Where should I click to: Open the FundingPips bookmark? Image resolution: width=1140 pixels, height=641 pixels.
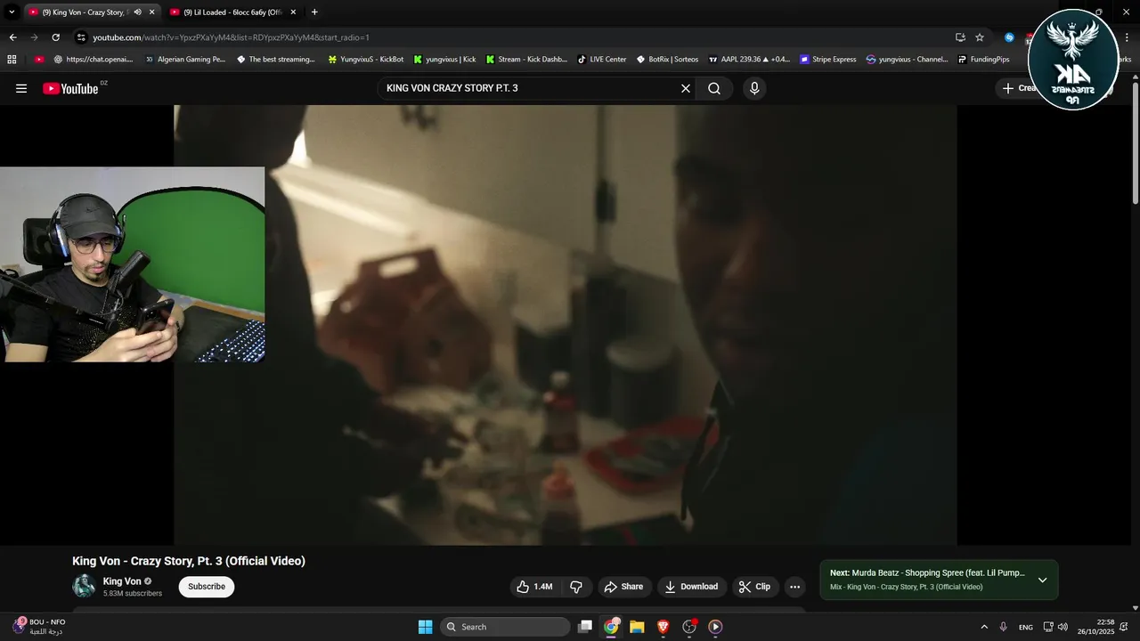[983, 60]
